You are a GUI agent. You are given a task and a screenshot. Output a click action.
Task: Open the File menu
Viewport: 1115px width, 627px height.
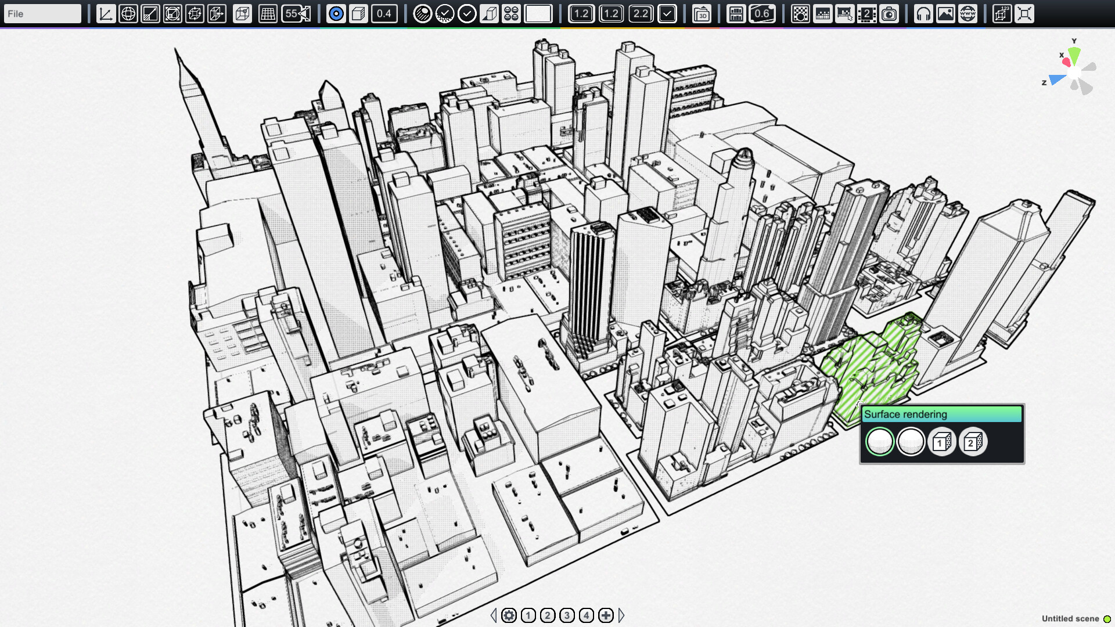(42, 13)
